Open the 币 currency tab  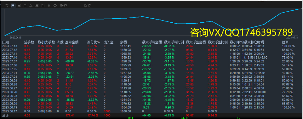pyautogui.click(x=43, y=6)
